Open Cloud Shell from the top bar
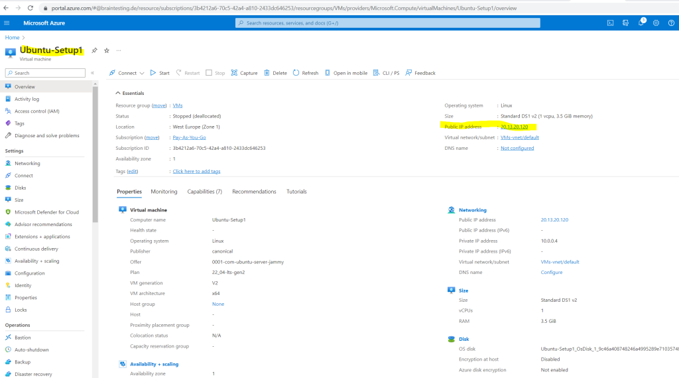Screen dimensions: 679x378 pos(610,23)
